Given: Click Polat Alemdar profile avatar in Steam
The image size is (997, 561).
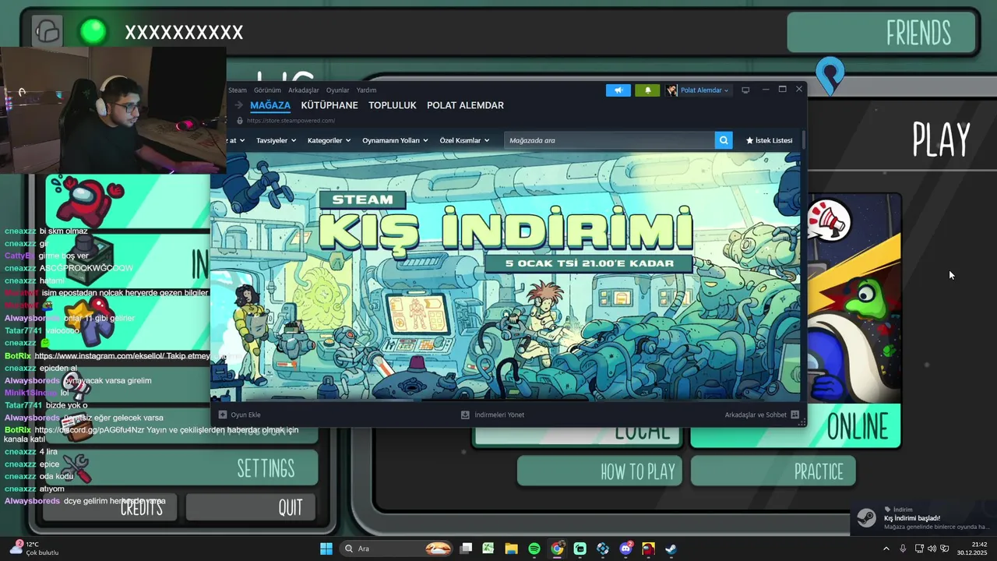Looking at the screenshot, I should pyautogui.click(x=671, y=90).
